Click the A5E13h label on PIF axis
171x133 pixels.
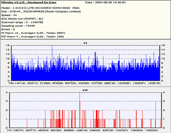(82, 130)
